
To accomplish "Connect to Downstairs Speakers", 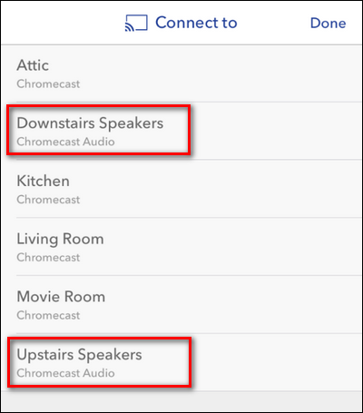I will [x=181, y=131].
